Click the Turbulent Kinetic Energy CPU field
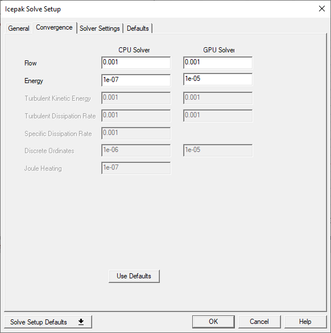Screen dimensions: 331x333 (x=136, y=98)
